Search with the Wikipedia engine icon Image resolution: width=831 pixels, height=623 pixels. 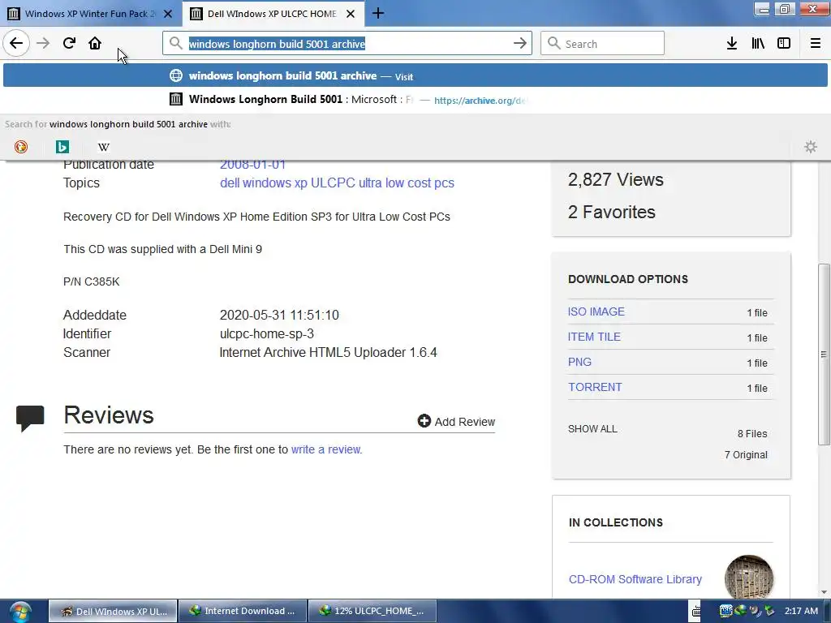coord(104,147)
